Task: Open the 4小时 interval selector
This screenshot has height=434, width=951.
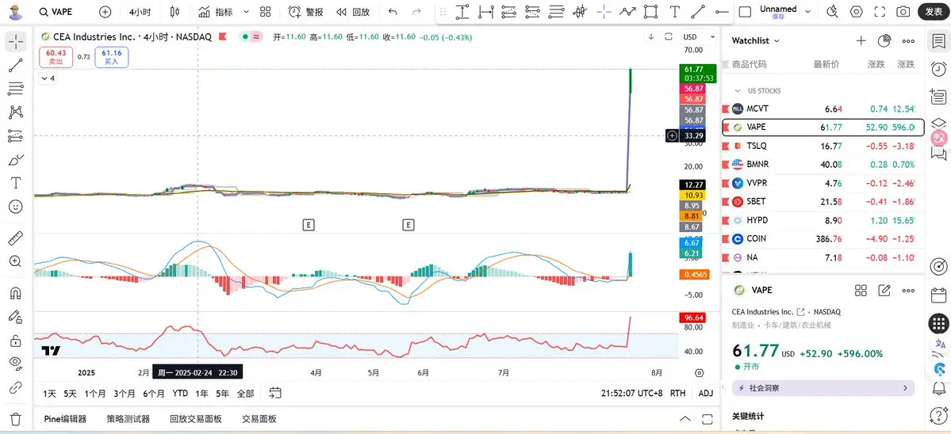Action: [140, 12]
